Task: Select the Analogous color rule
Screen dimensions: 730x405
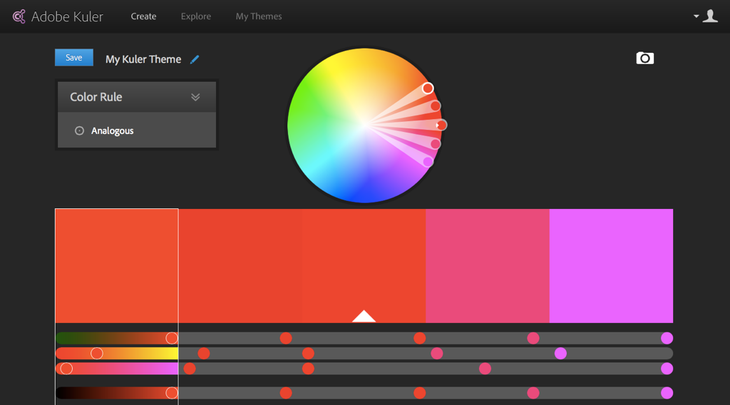Action: [112, 130]
